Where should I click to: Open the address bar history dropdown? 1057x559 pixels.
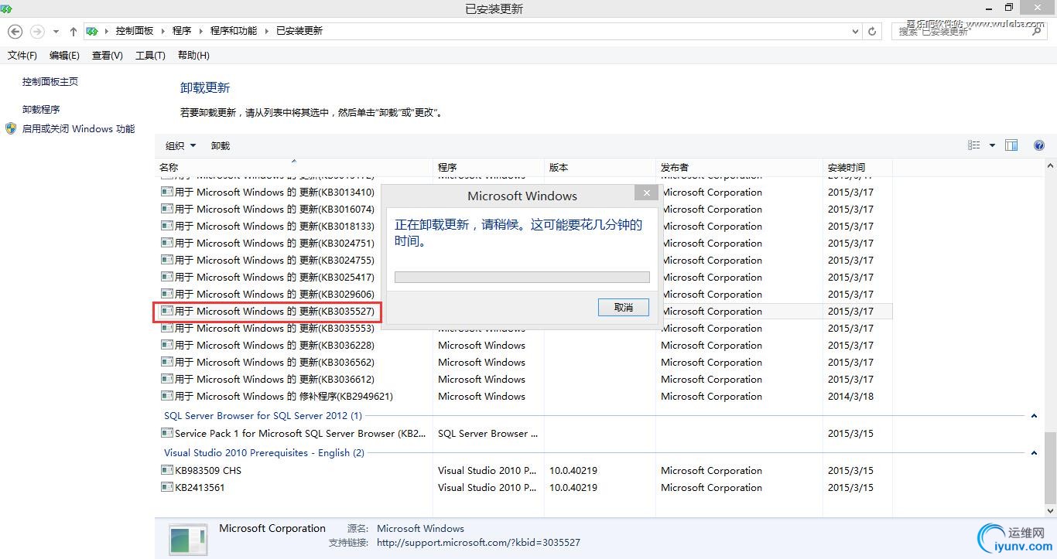[855, 32]
